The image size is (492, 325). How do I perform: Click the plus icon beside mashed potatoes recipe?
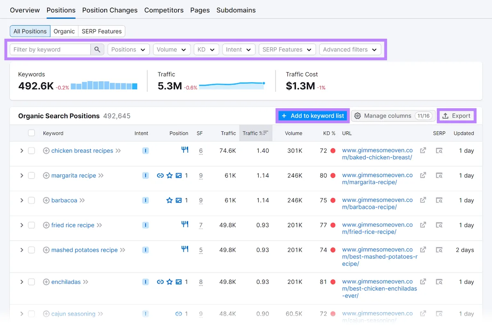tap(46, 250)
